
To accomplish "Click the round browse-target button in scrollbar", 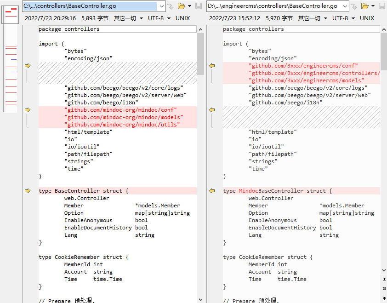I will [384, 288].
